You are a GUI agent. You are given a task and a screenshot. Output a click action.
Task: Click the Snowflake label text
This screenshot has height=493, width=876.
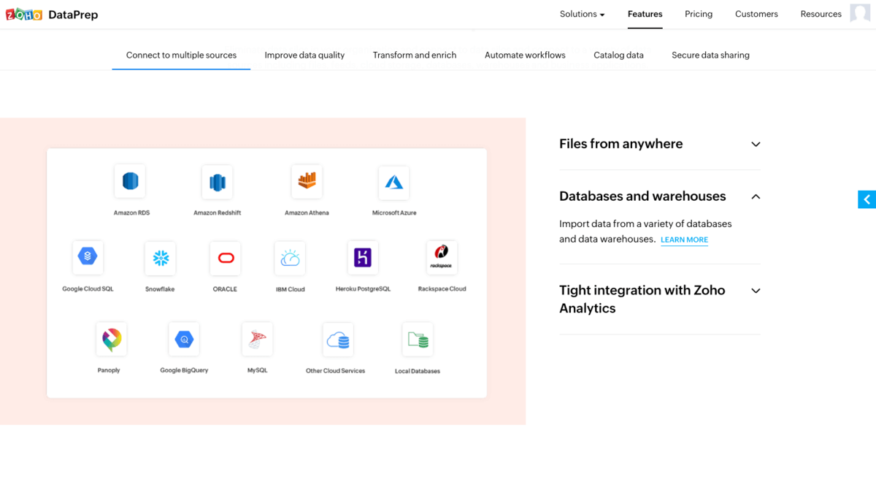160,289
